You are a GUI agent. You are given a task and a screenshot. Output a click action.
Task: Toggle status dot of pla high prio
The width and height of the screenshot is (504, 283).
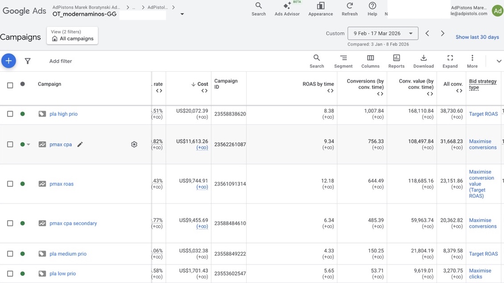coord(22,114)
